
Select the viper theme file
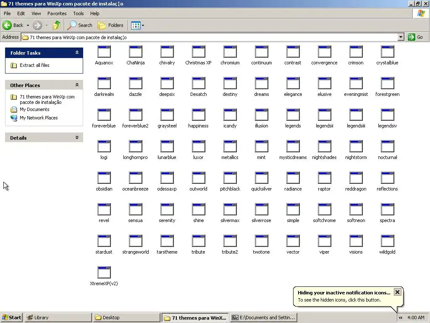click(324, 245)
